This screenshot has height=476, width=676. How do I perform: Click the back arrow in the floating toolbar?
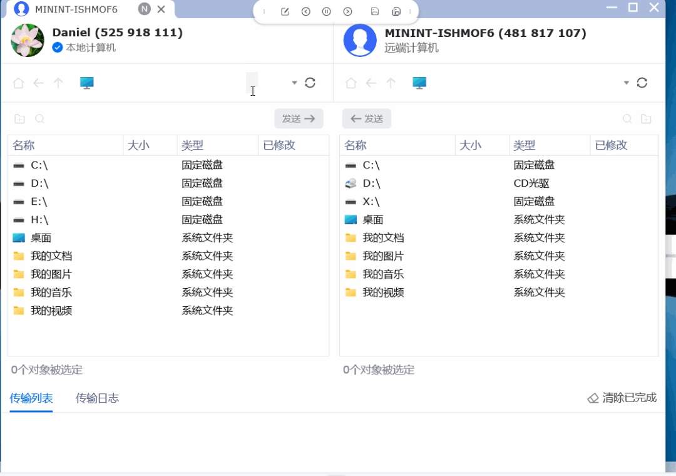pyautogui.click(x=306, y=11)
